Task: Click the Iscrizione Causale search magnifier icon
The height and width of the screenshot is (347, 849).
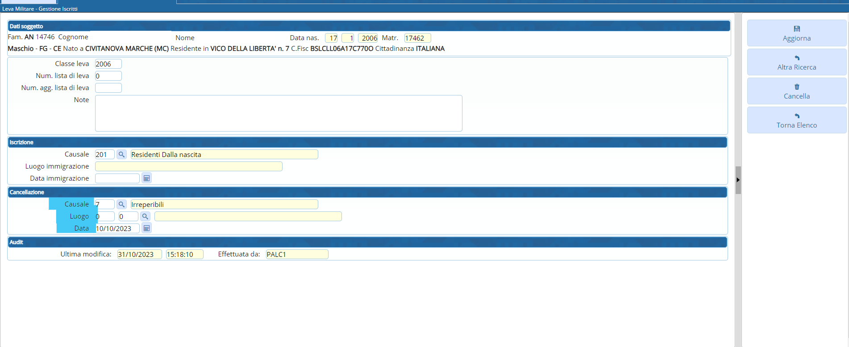Action: click(x=121, y=154)
